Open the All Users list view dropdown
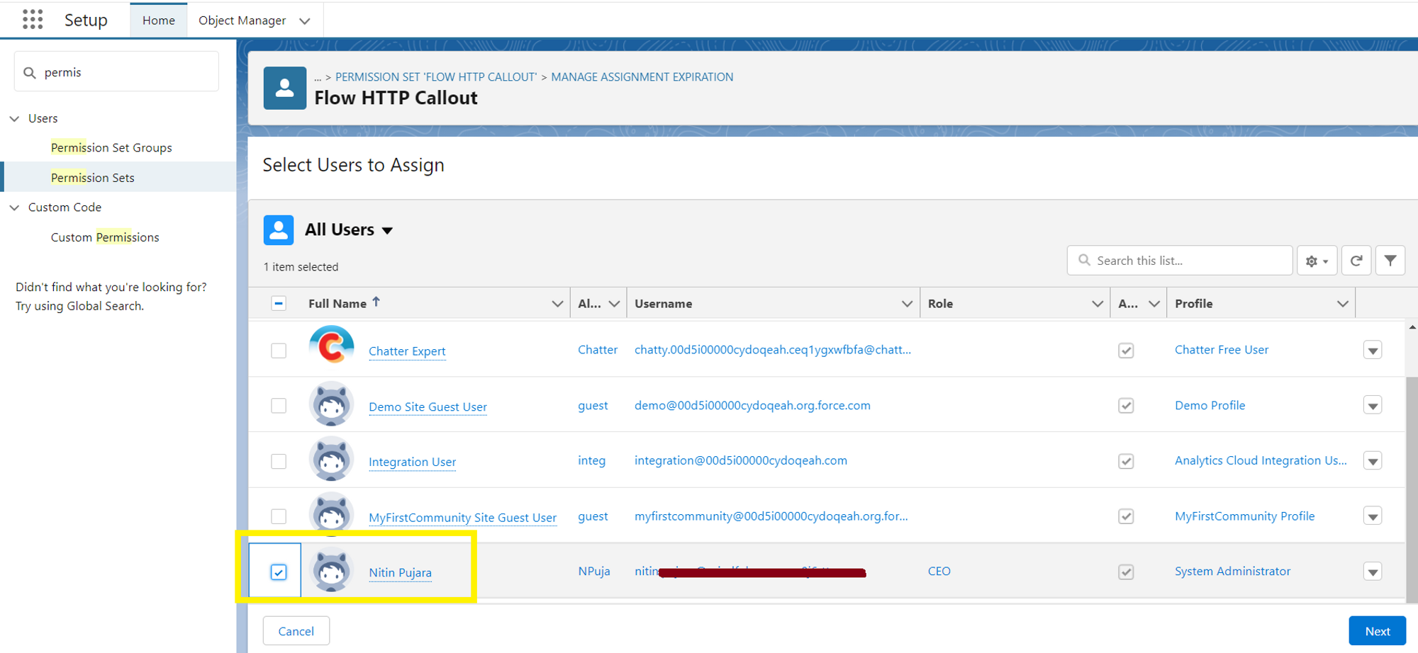The image size is (1418, 653). 387,229
